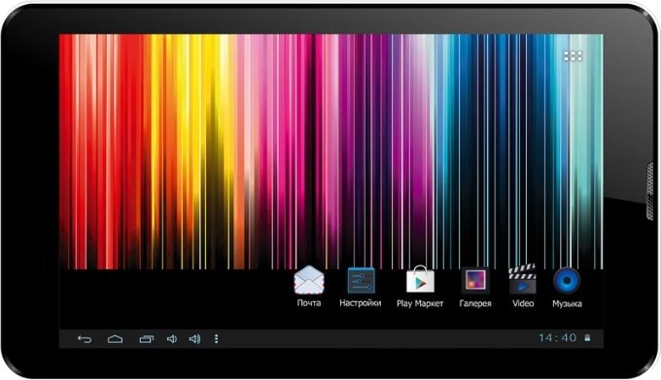Show the recent apps overview button
Image resolution: width=661 pixels, height=380 pixels.
(x=146, y=339)
